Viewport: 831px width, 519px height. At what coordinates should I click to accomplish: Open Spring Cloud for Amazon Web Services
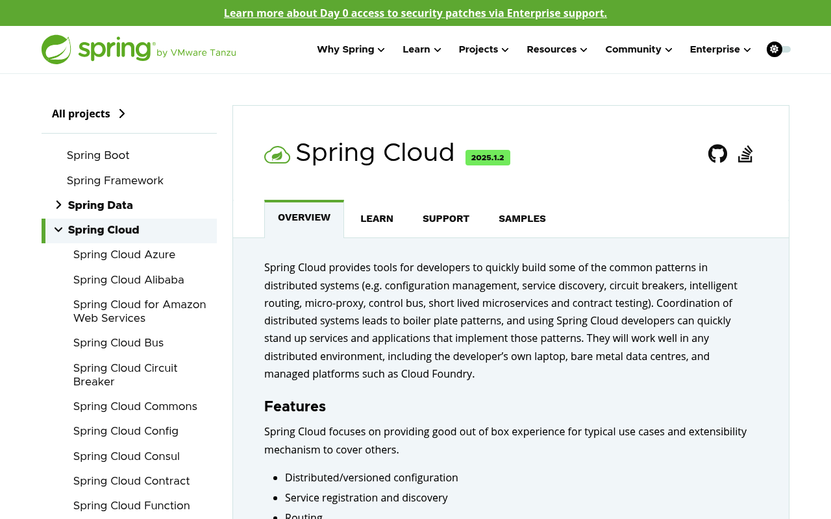140,311
